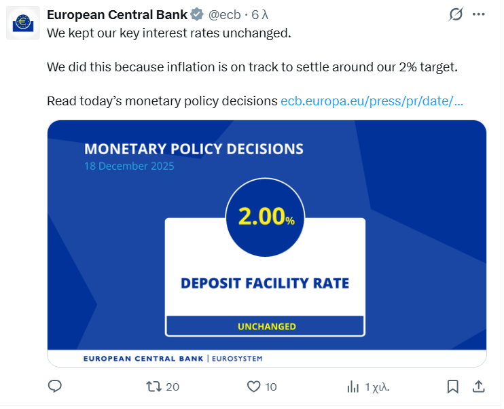Click the "We kept our key interest rates unchanged" text
Image resolution: width=504 pixels, height=409 pixels.
point(168,32)
